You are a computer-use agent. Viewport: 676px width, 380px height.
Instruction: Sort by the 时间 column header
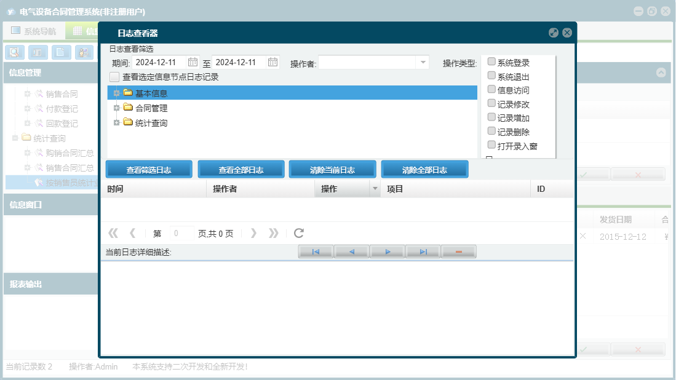154,189
